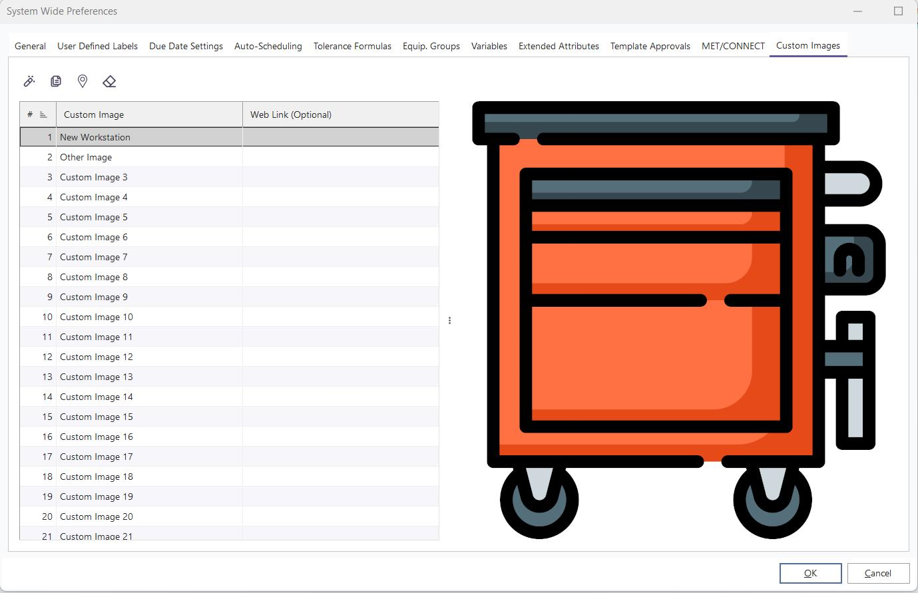Click the location pin toolbar icon

click(x=83, y=81)
